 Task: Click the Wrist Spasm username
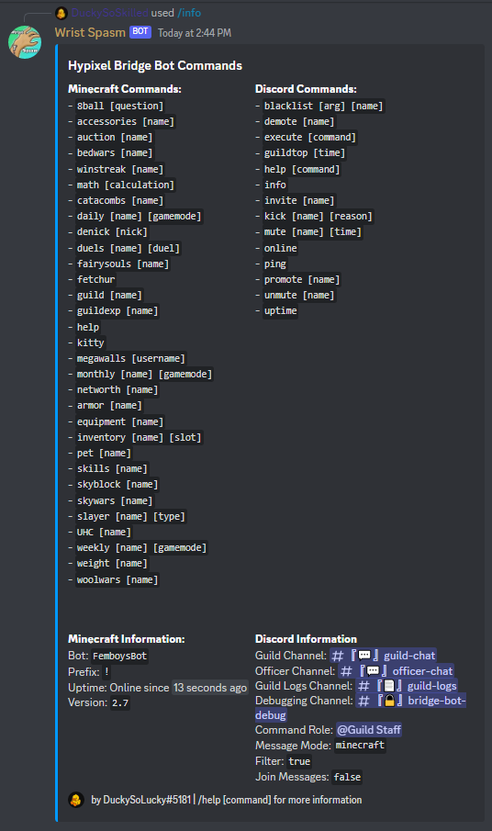90,32
